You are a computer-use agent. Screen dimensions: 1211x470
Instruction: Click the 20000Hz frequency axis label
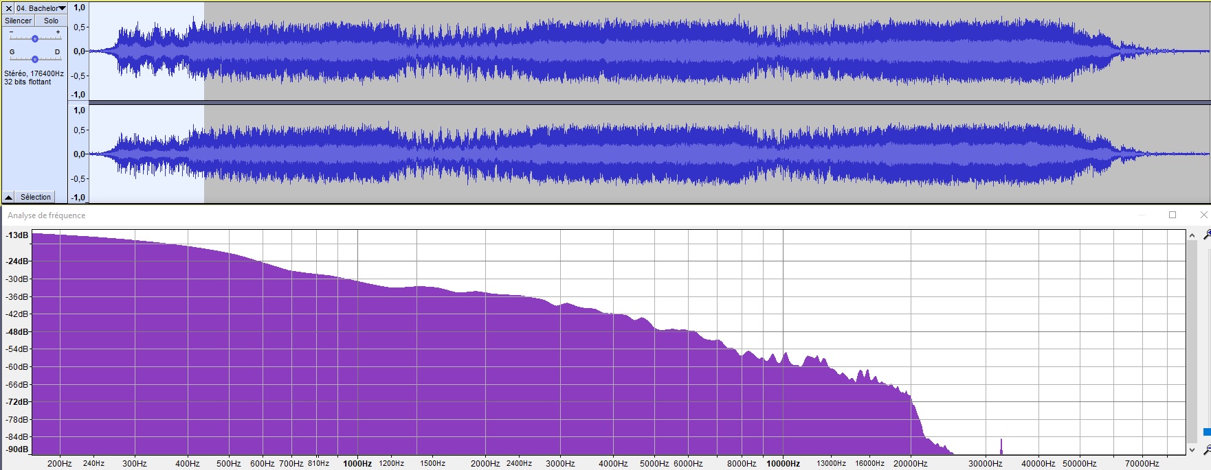point(910,463)
